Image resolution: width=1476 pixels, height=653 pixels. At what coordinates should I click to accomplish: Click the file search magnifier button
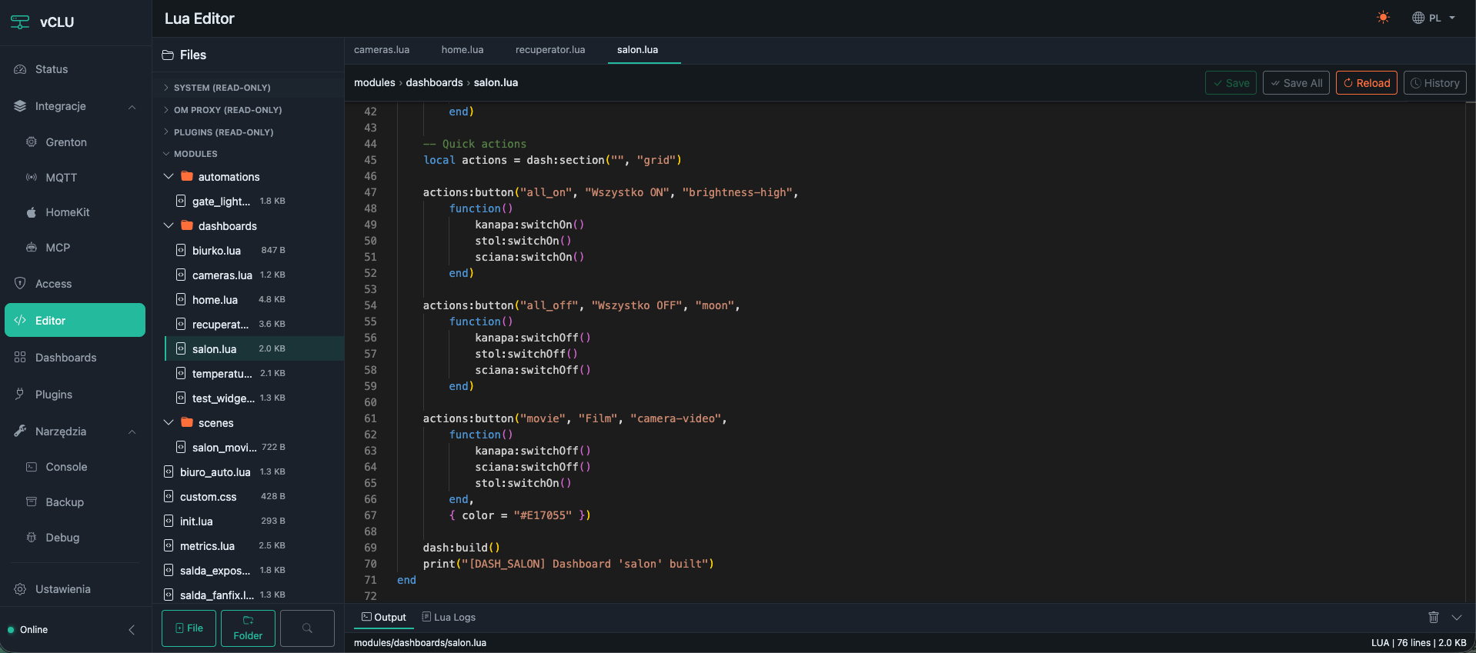[307, 628]
